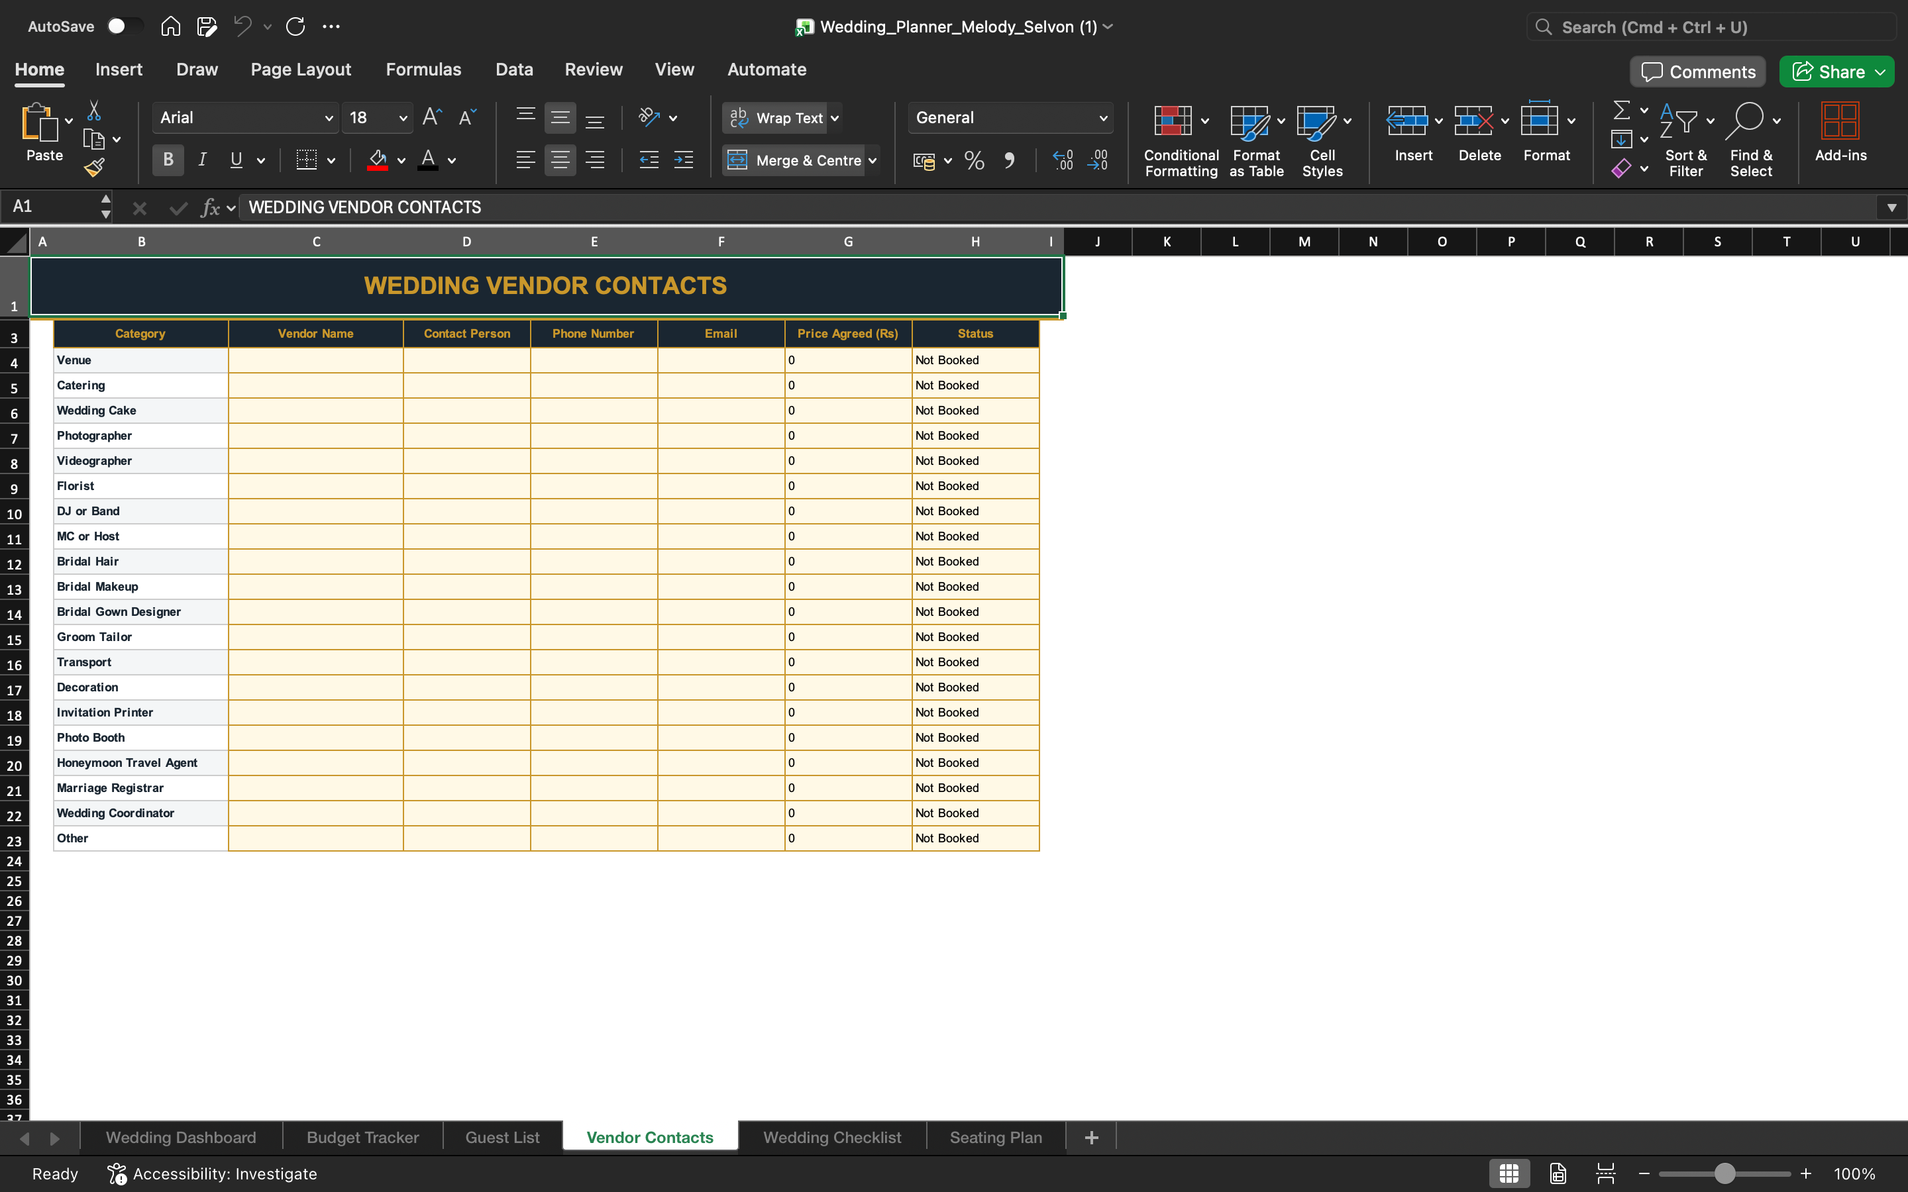1908x1192 pixels.
Task: Switch to Seating Plan sheet
Action: [x=996, y=1138]
